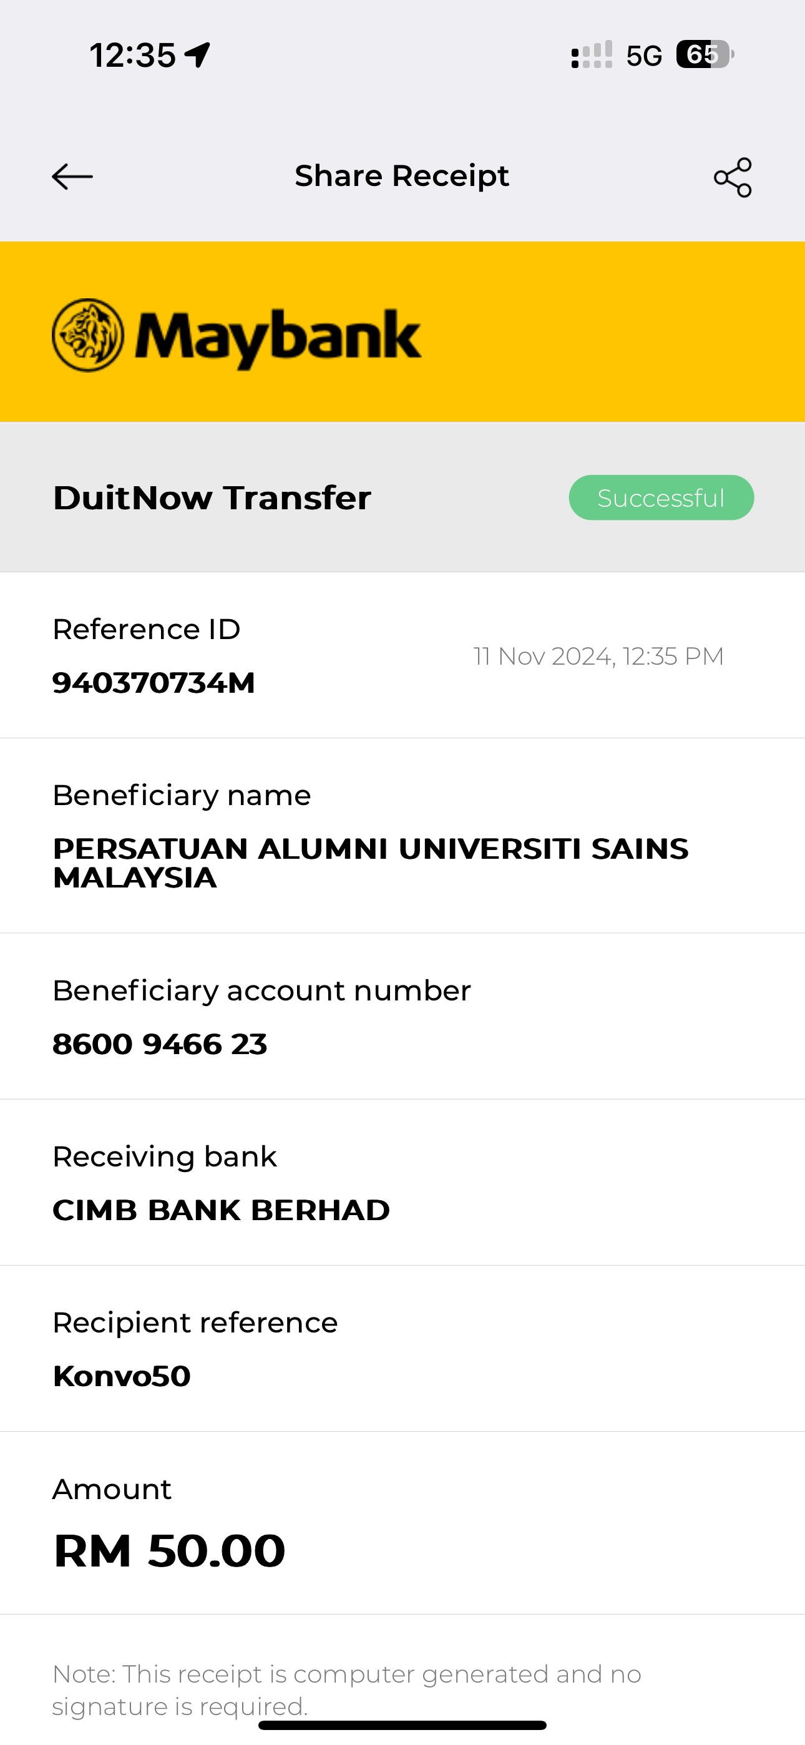Screen dimensions: 805x1745
Task: Tap the Share Receipt title
Action: tap(402, 176)
